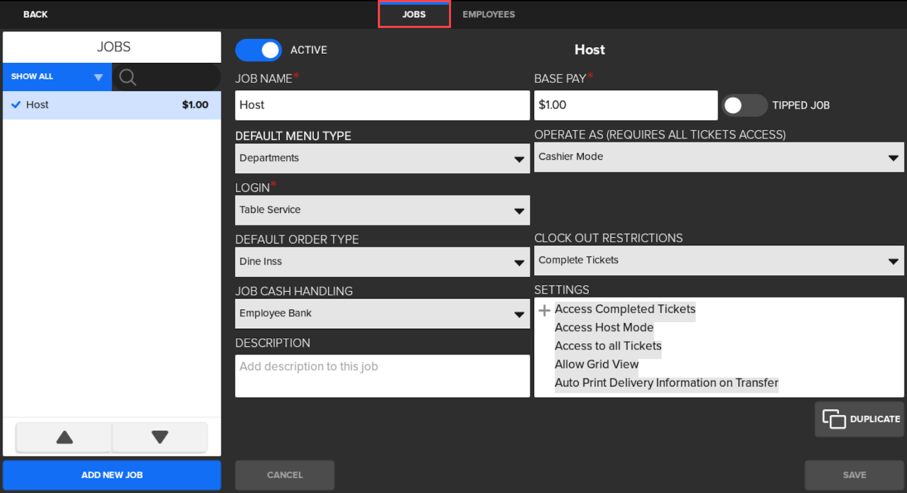Switch to the Employees tab
Image resolution: width=907 pixels, height=493 pixels.
click(488, 14)
